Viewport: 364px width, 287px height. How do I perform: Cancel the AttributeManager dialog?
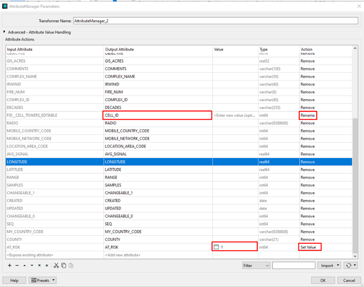click(349, 280)
